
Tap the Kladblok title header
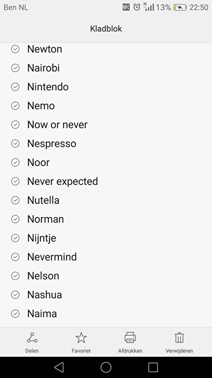[106, 29]
